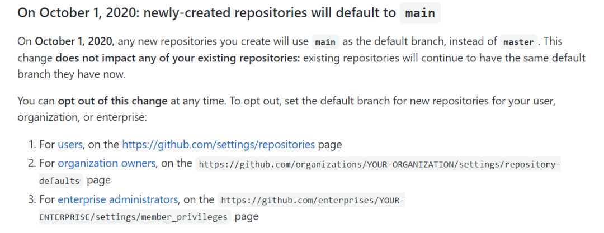
Task: Click the inline "master" code text
Action: [519, 42]
